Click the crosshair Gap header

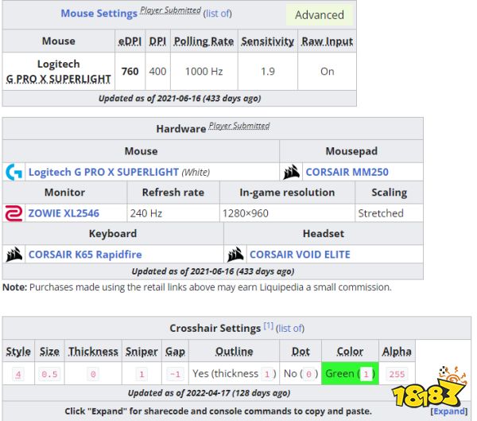175,352
